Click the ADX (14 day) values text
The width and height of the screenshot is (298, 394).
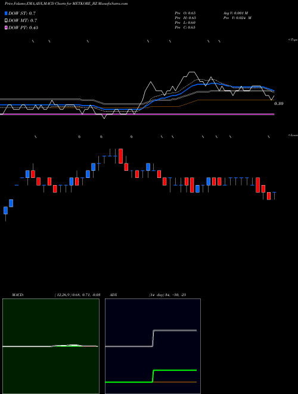167,295
